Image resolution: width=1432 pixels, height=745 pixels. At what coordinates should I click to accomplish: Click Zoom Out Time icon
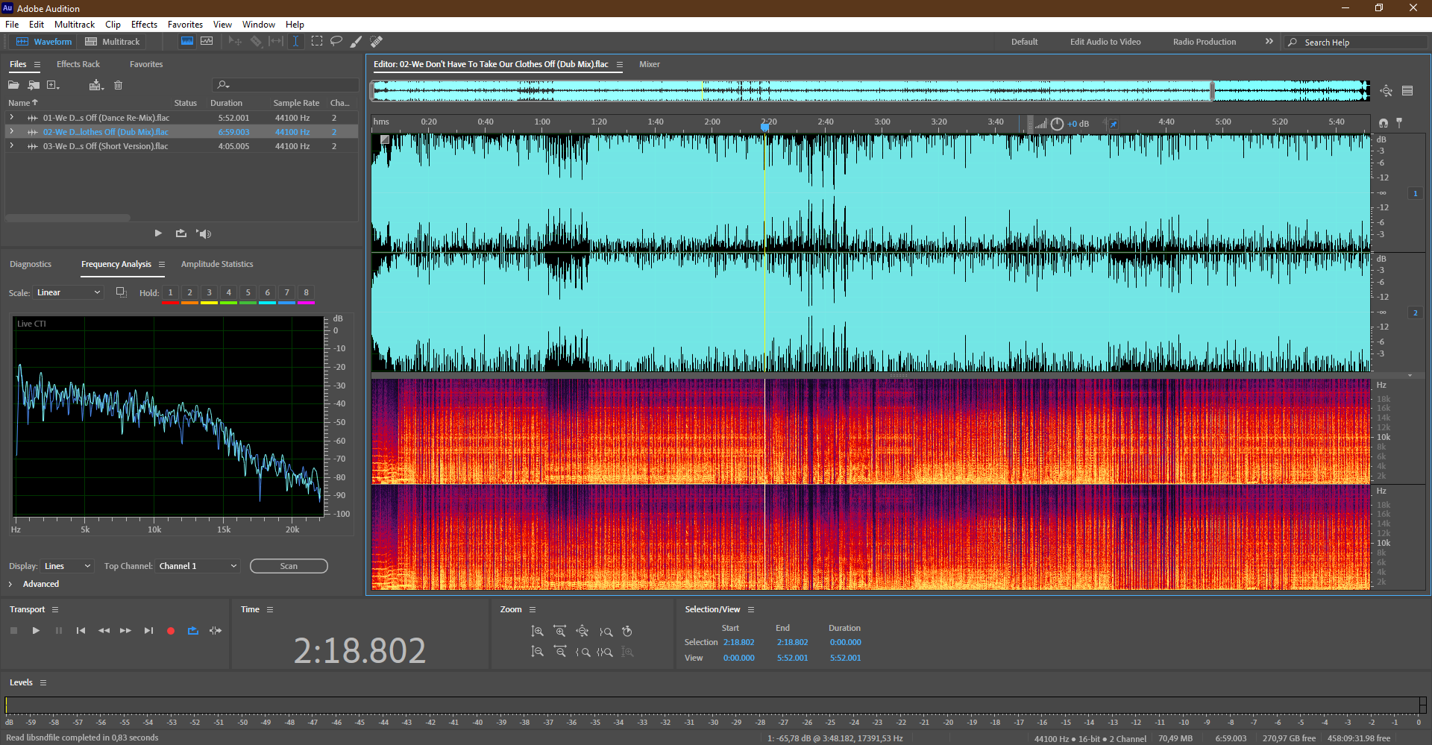(x=559, y=652)
